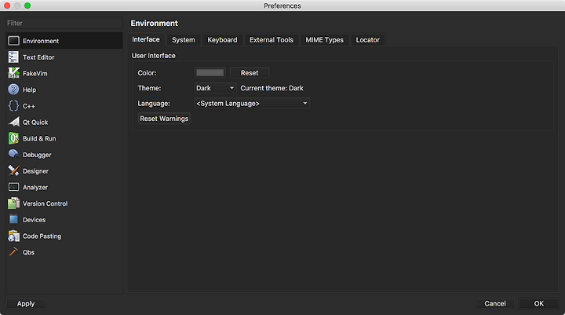Click the Current theme: Dark text
This screenshot has width=565, height=315.
tap(272, 88)
